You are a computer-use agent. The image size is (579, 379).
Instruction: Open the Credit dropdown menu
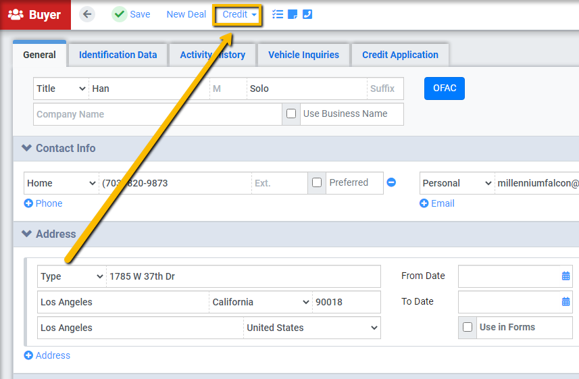(x=237, y=15)
